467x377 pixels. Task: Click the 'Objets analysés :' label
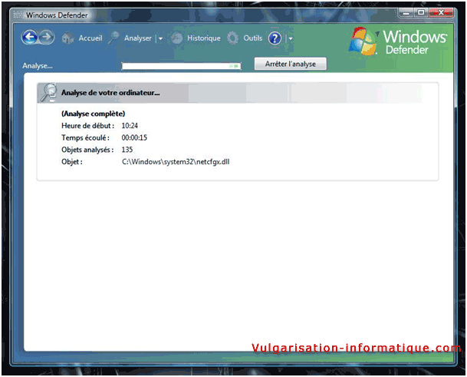(87, 150)
